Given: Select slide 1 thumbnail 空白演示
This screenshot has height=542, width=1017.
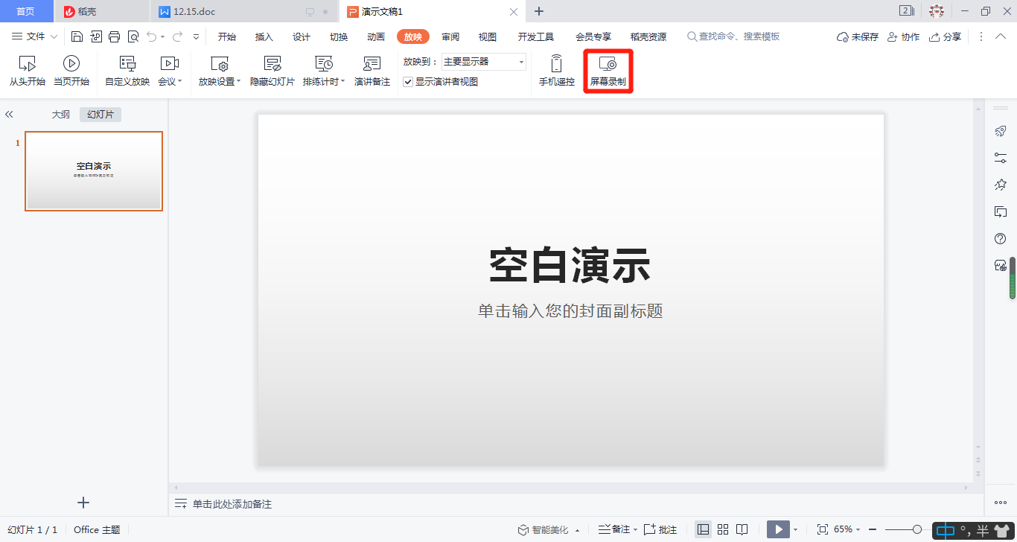Looking at the screenshot, I should coord(94,171).
